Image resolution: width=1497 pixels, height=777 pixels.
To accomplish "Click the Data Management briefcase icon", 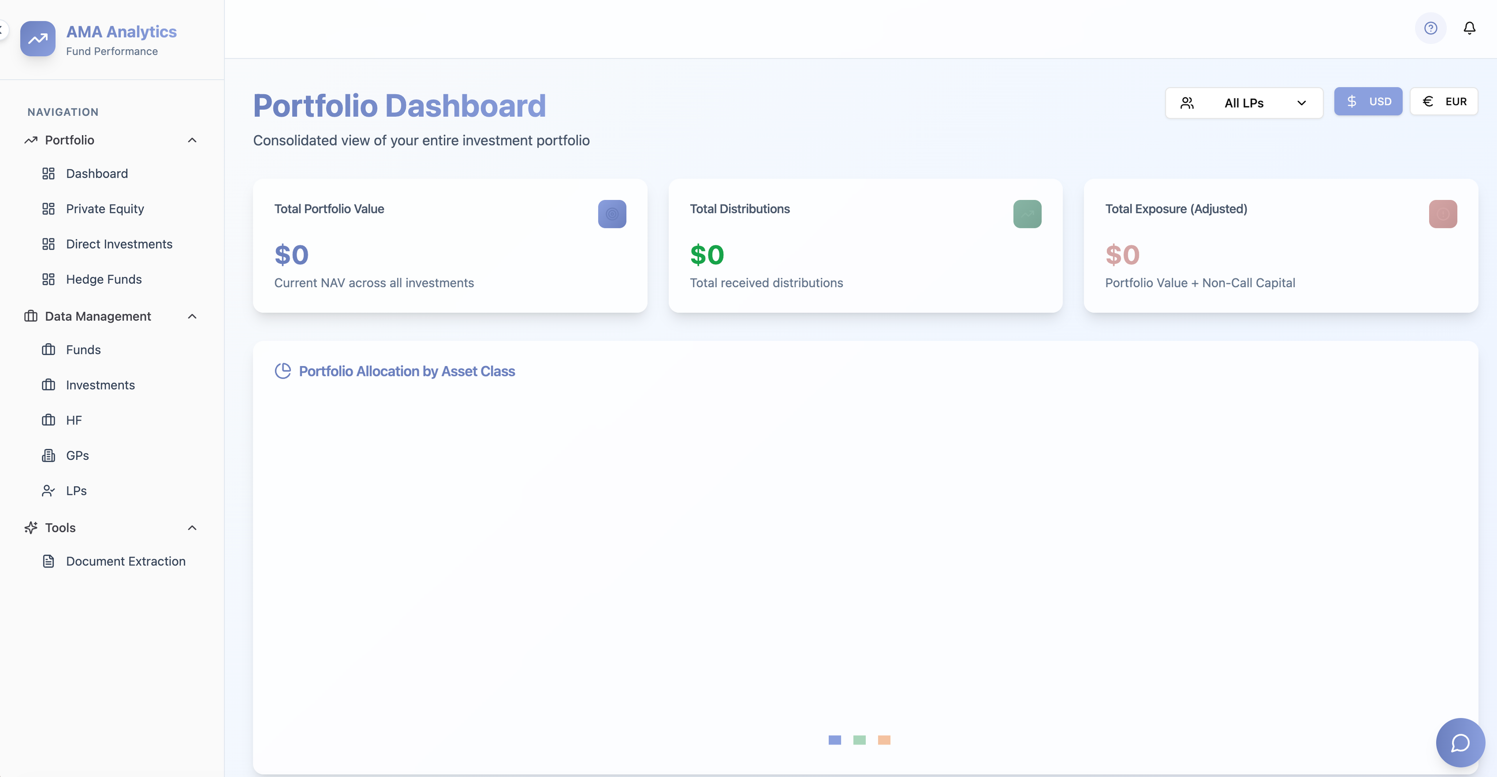I will pyautogui.click(x=31, y=316).
